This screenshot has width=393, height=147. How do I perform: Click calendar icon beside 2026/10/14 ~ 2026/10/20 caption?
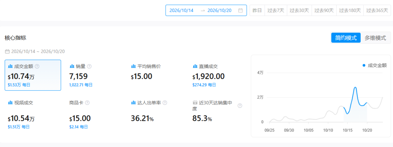[7, 52]
